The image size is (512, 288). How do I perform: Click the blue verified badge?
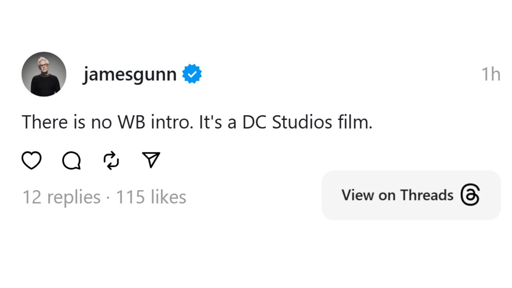(x=192, y=74)
